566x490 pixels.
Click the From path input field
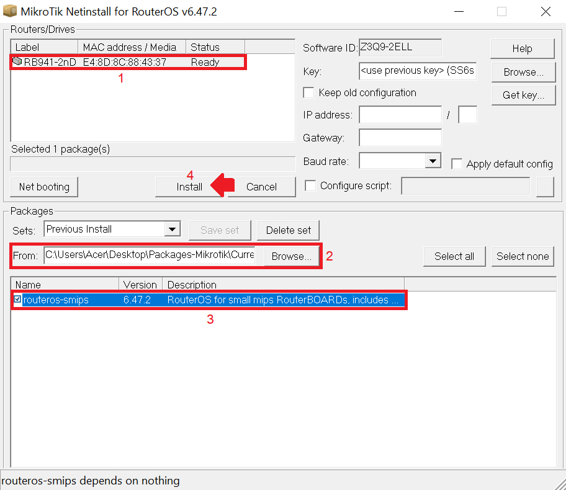[150, 255]
